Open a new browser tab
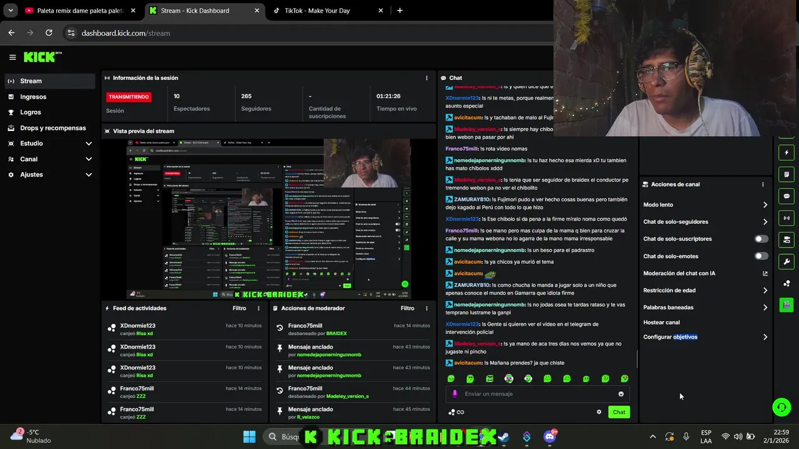 point(399,11)
